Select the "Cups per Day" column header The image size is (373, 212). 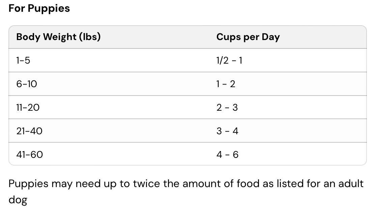[248, 37]
